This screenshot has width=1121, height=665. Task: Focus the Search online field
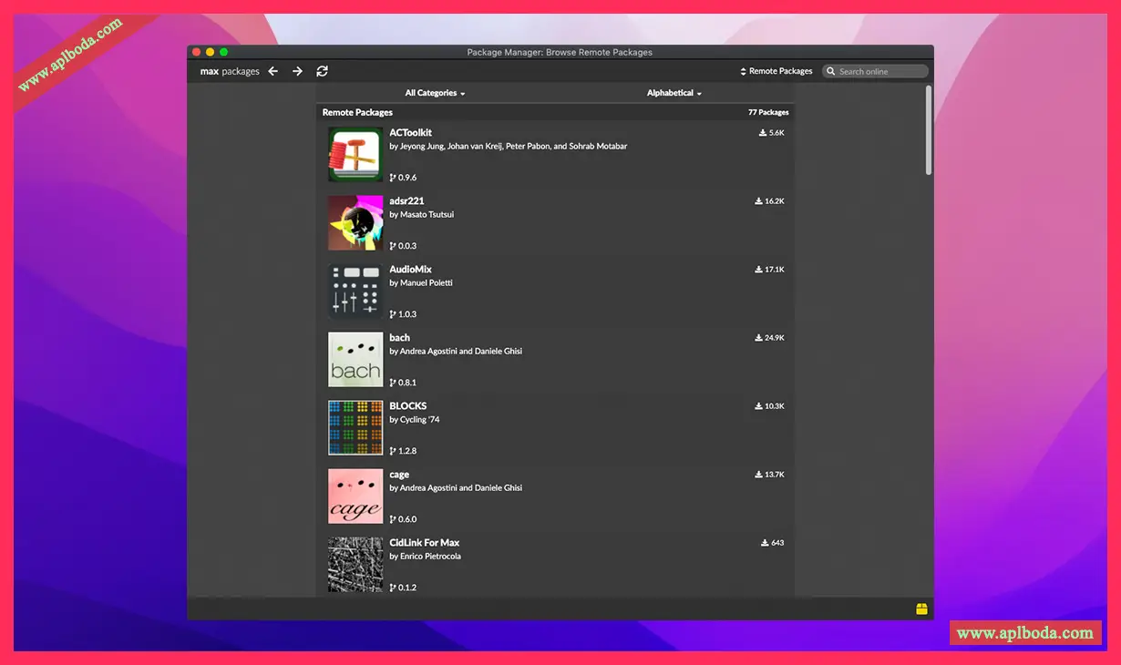point(875,71)
